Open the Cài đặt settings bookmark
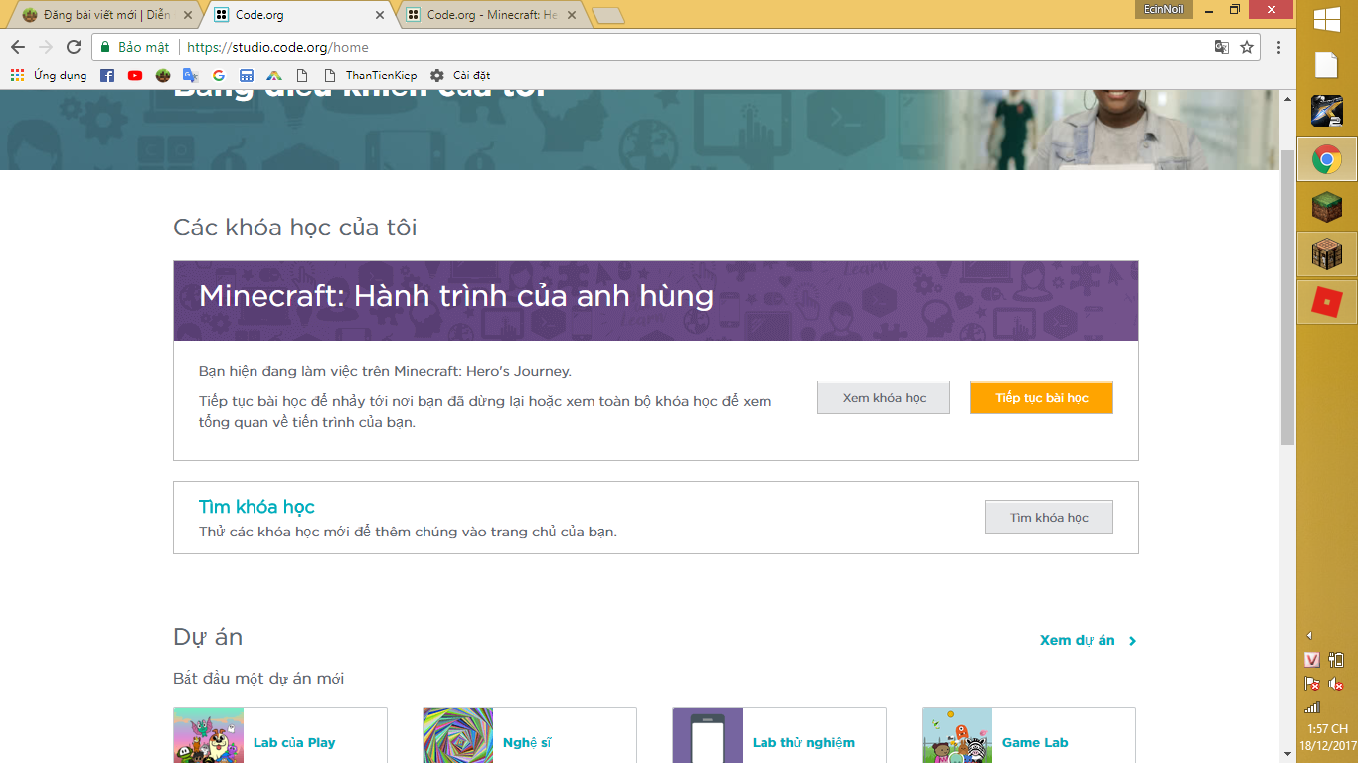 (x=460, y=76)
